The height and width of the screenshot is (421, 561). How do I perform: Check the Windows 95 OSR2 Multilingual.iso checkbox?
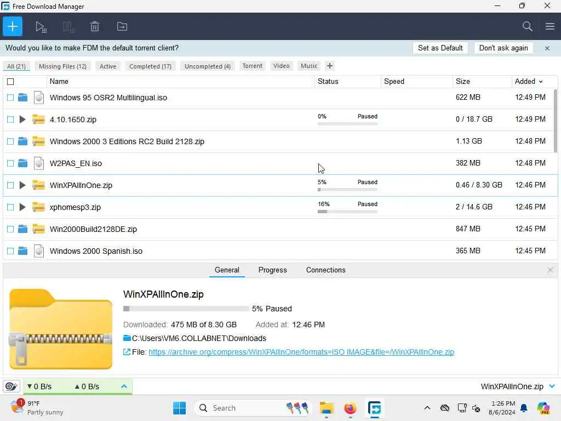tap(10, 98)
